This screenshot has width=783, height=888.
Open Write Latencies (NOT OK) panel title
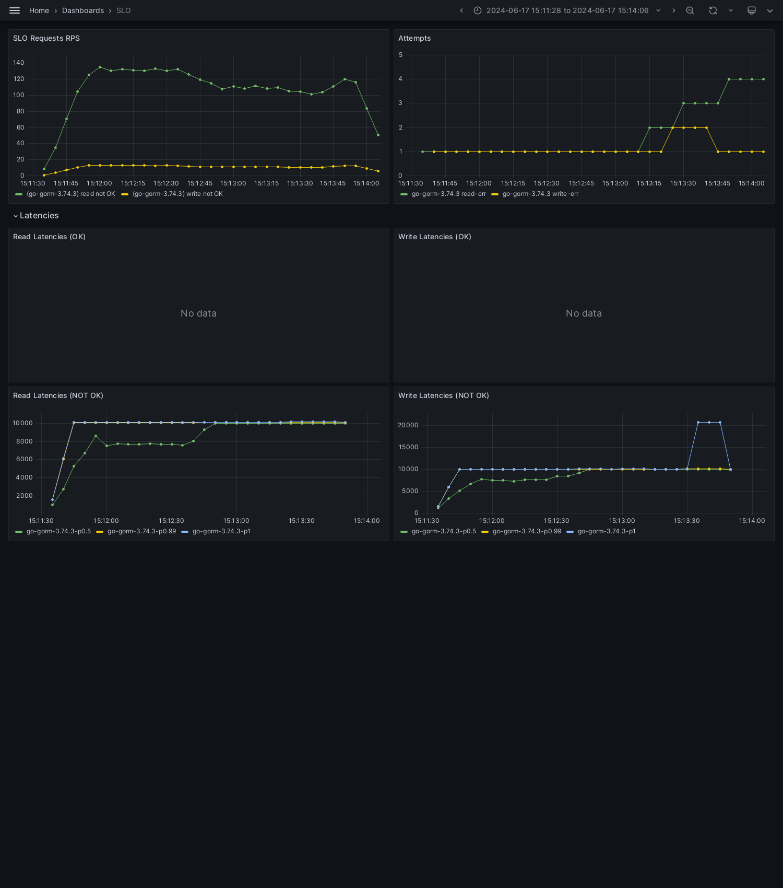(x=444, y=395)
